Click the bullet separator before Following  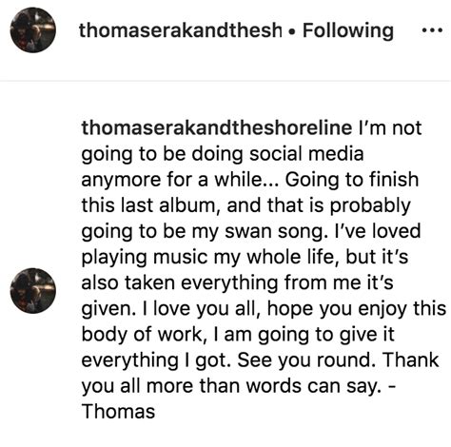[292, 31]
